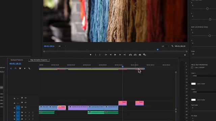Hide the middle video track with eye icon
The height and width of the screenshot is (121, 216).
(x=26, y=103)
